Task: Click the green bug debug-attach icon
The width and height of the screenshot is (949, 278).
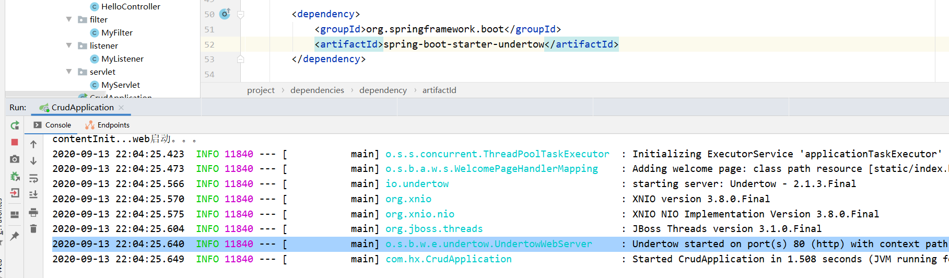Action: click(x=15, y=176)
